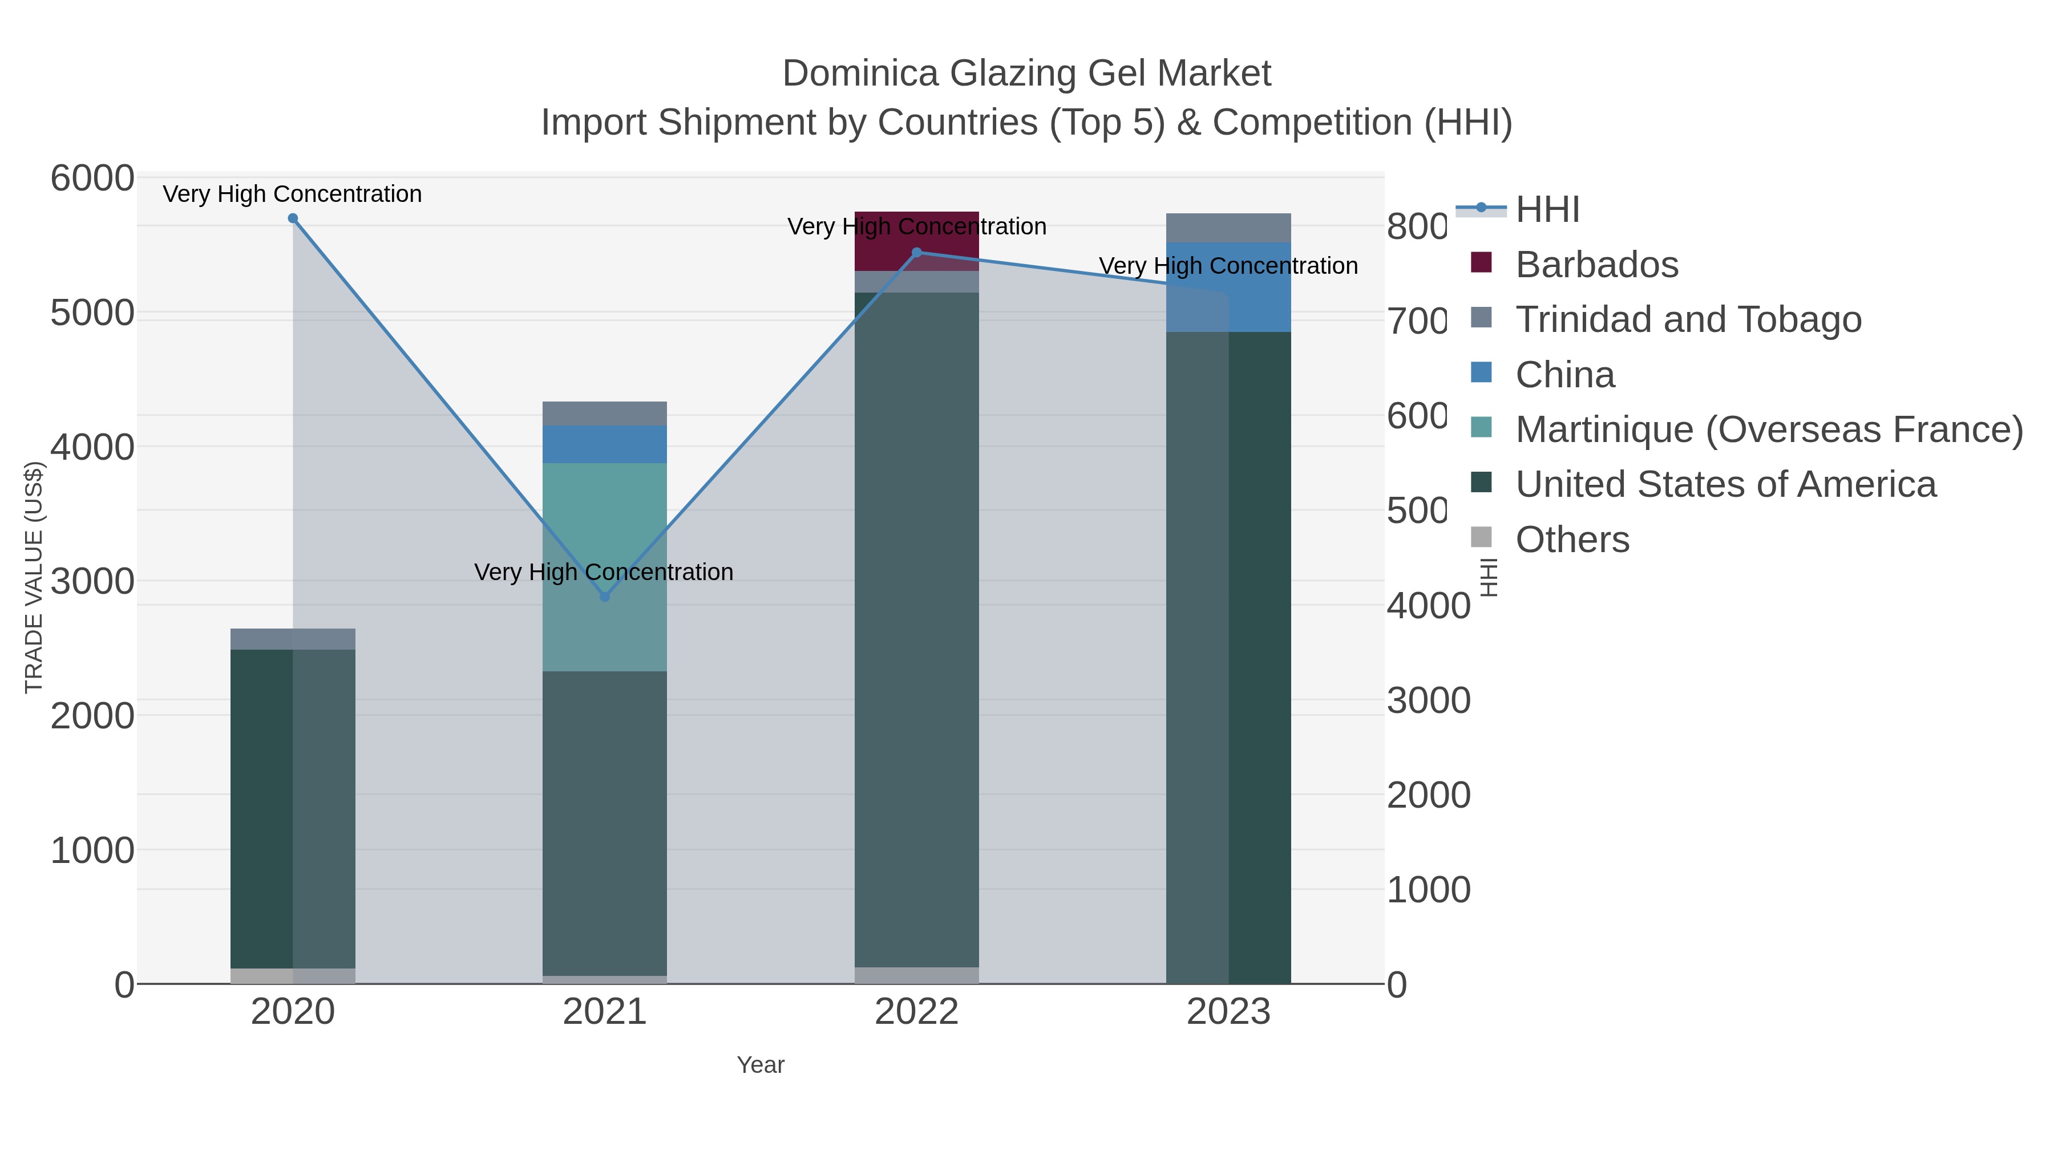The width and height of the screenshot is (2054, 1155).
Task: Click the United States dark green legend swatch
Action: [x=1481, y=482]
